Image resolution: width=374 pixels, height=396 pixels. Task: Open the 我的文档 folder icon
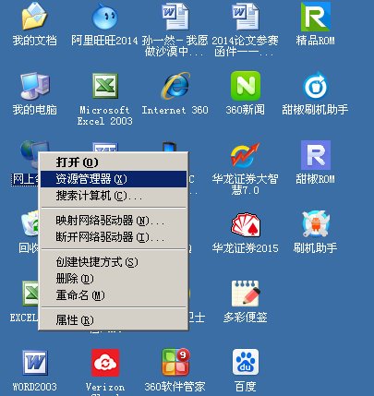(34, 17)
